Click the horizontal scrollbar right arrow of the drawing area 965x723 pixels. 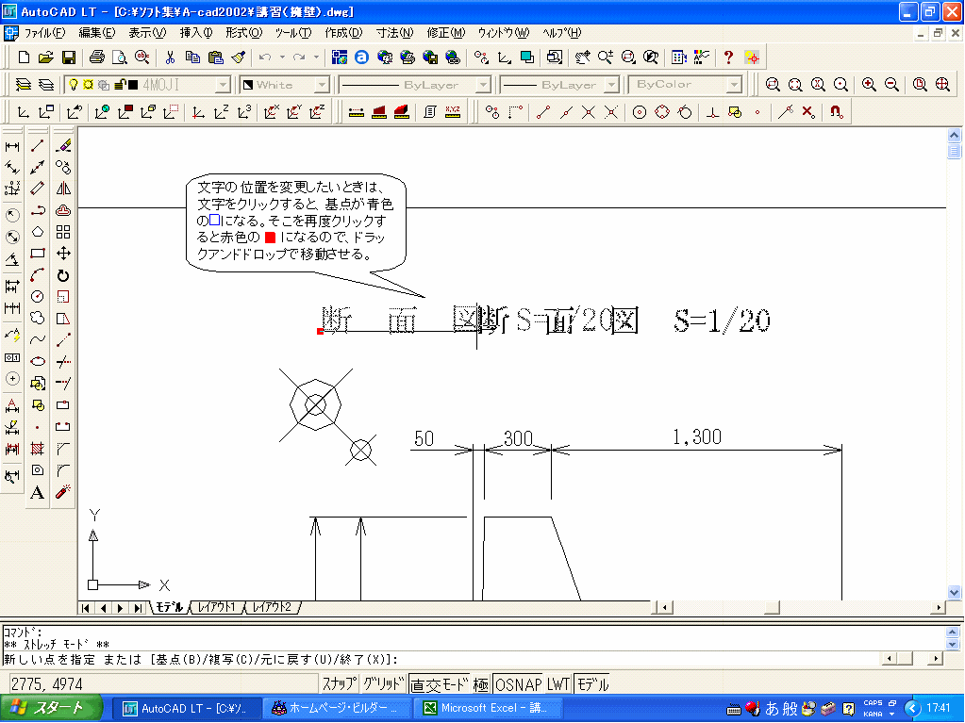(x=939, y=607)
